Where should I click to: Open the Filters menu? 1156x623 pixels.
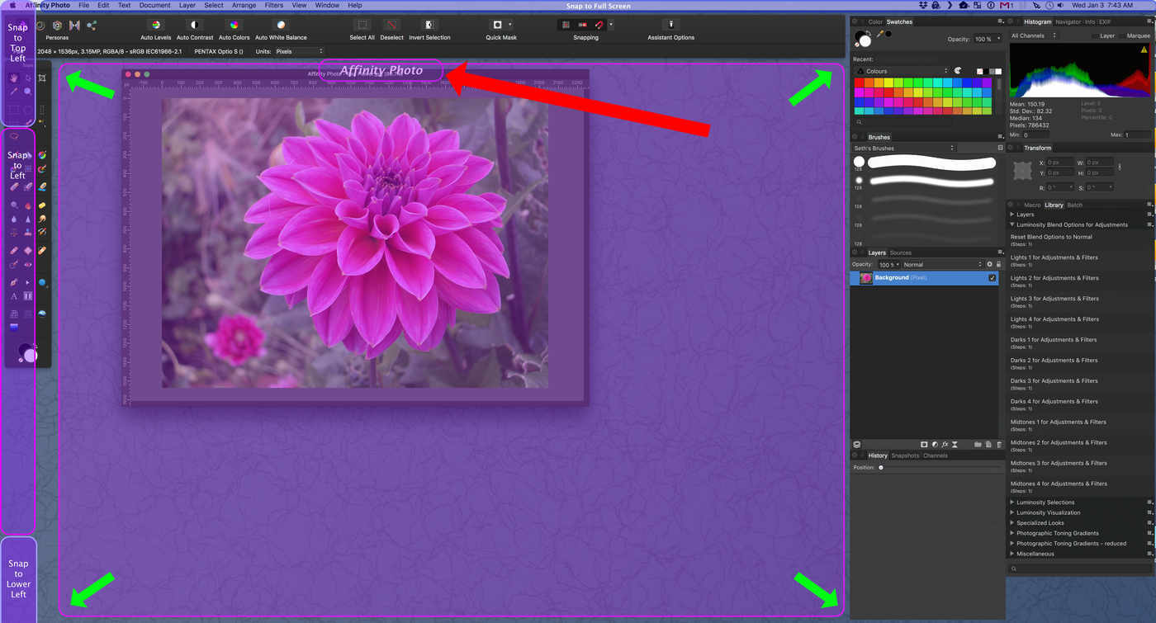click(x=274, y=5)
